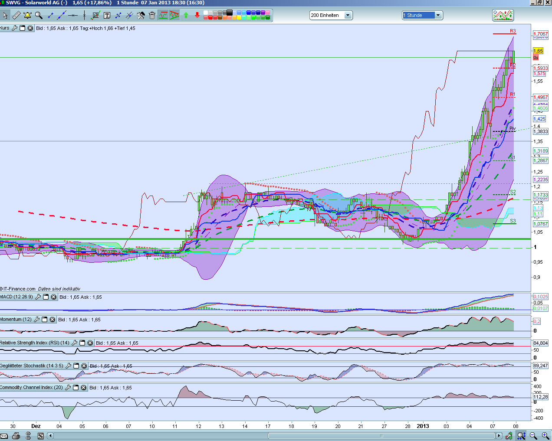The width and height of the screenshot is (552, 441).
Task: Click the envelope mail icon
Action: pyautogui.click(x=4, y=436)
